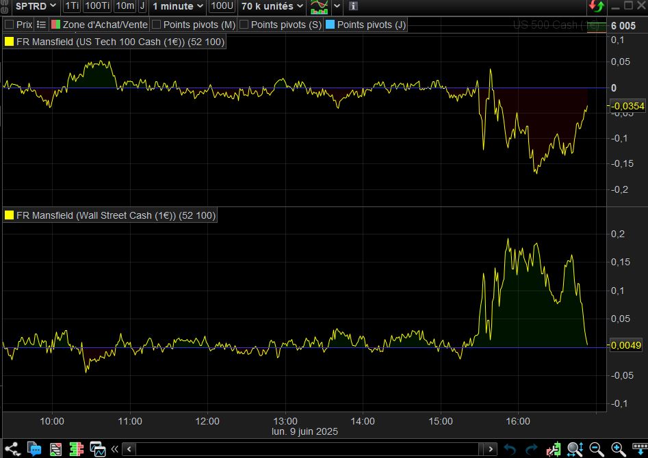
Task: Zoom out of the chart
Action: (597, 449)
